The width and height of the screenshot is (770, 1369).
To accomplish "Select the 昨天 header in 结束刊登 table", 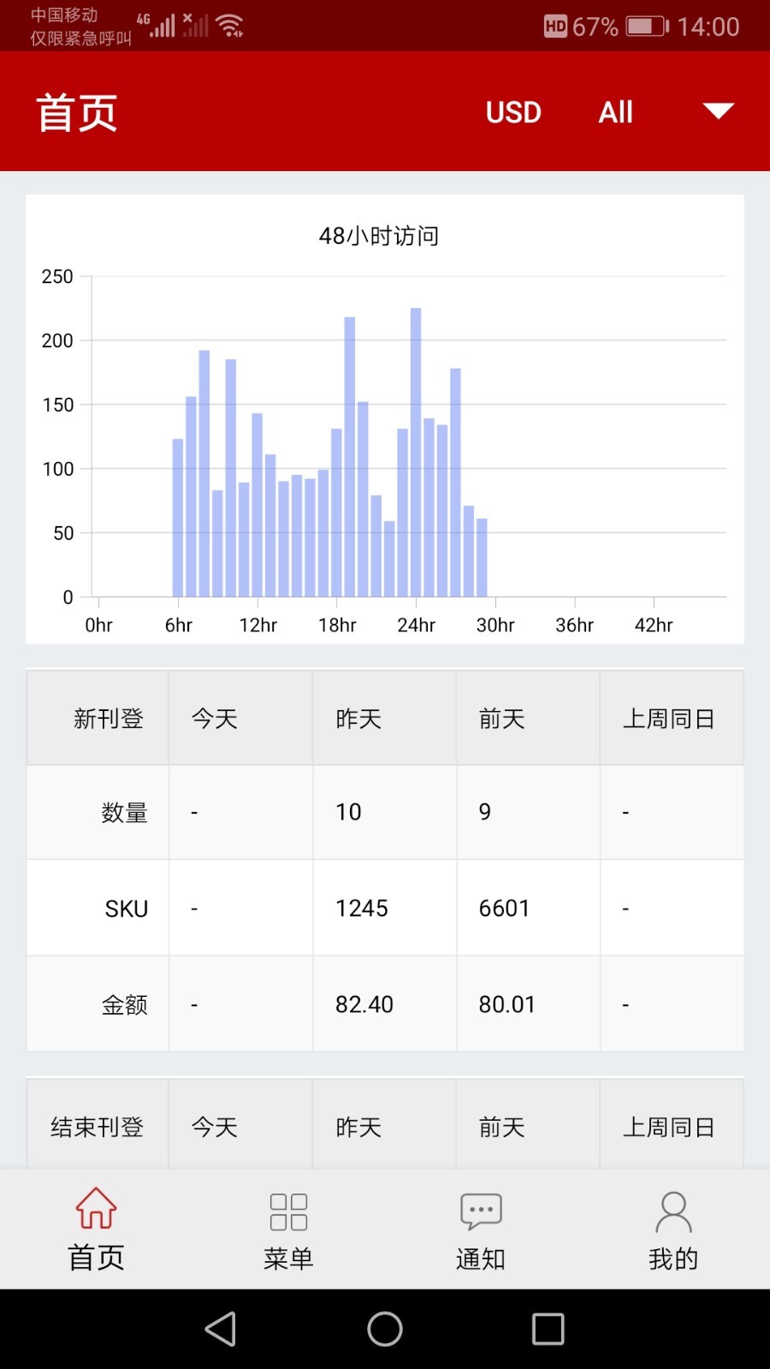I will (358, 1127).
